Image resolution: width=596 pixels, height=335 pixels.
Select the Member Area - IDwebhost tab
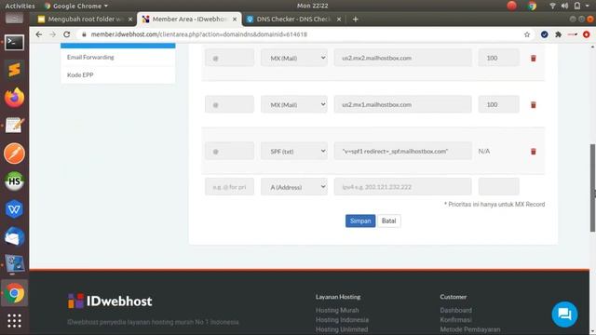(x=189, y=19)
